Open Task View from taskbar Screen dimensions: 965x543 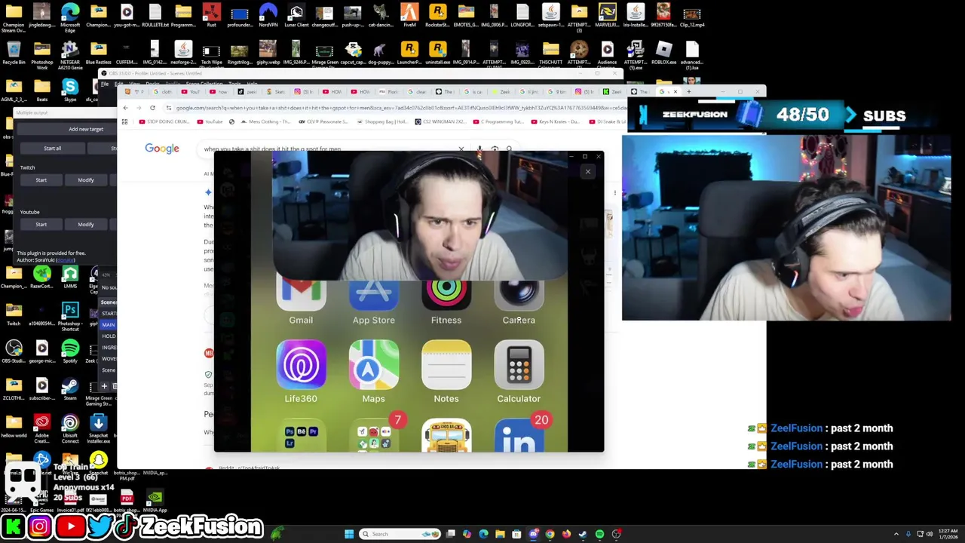[x=451, y=534]
